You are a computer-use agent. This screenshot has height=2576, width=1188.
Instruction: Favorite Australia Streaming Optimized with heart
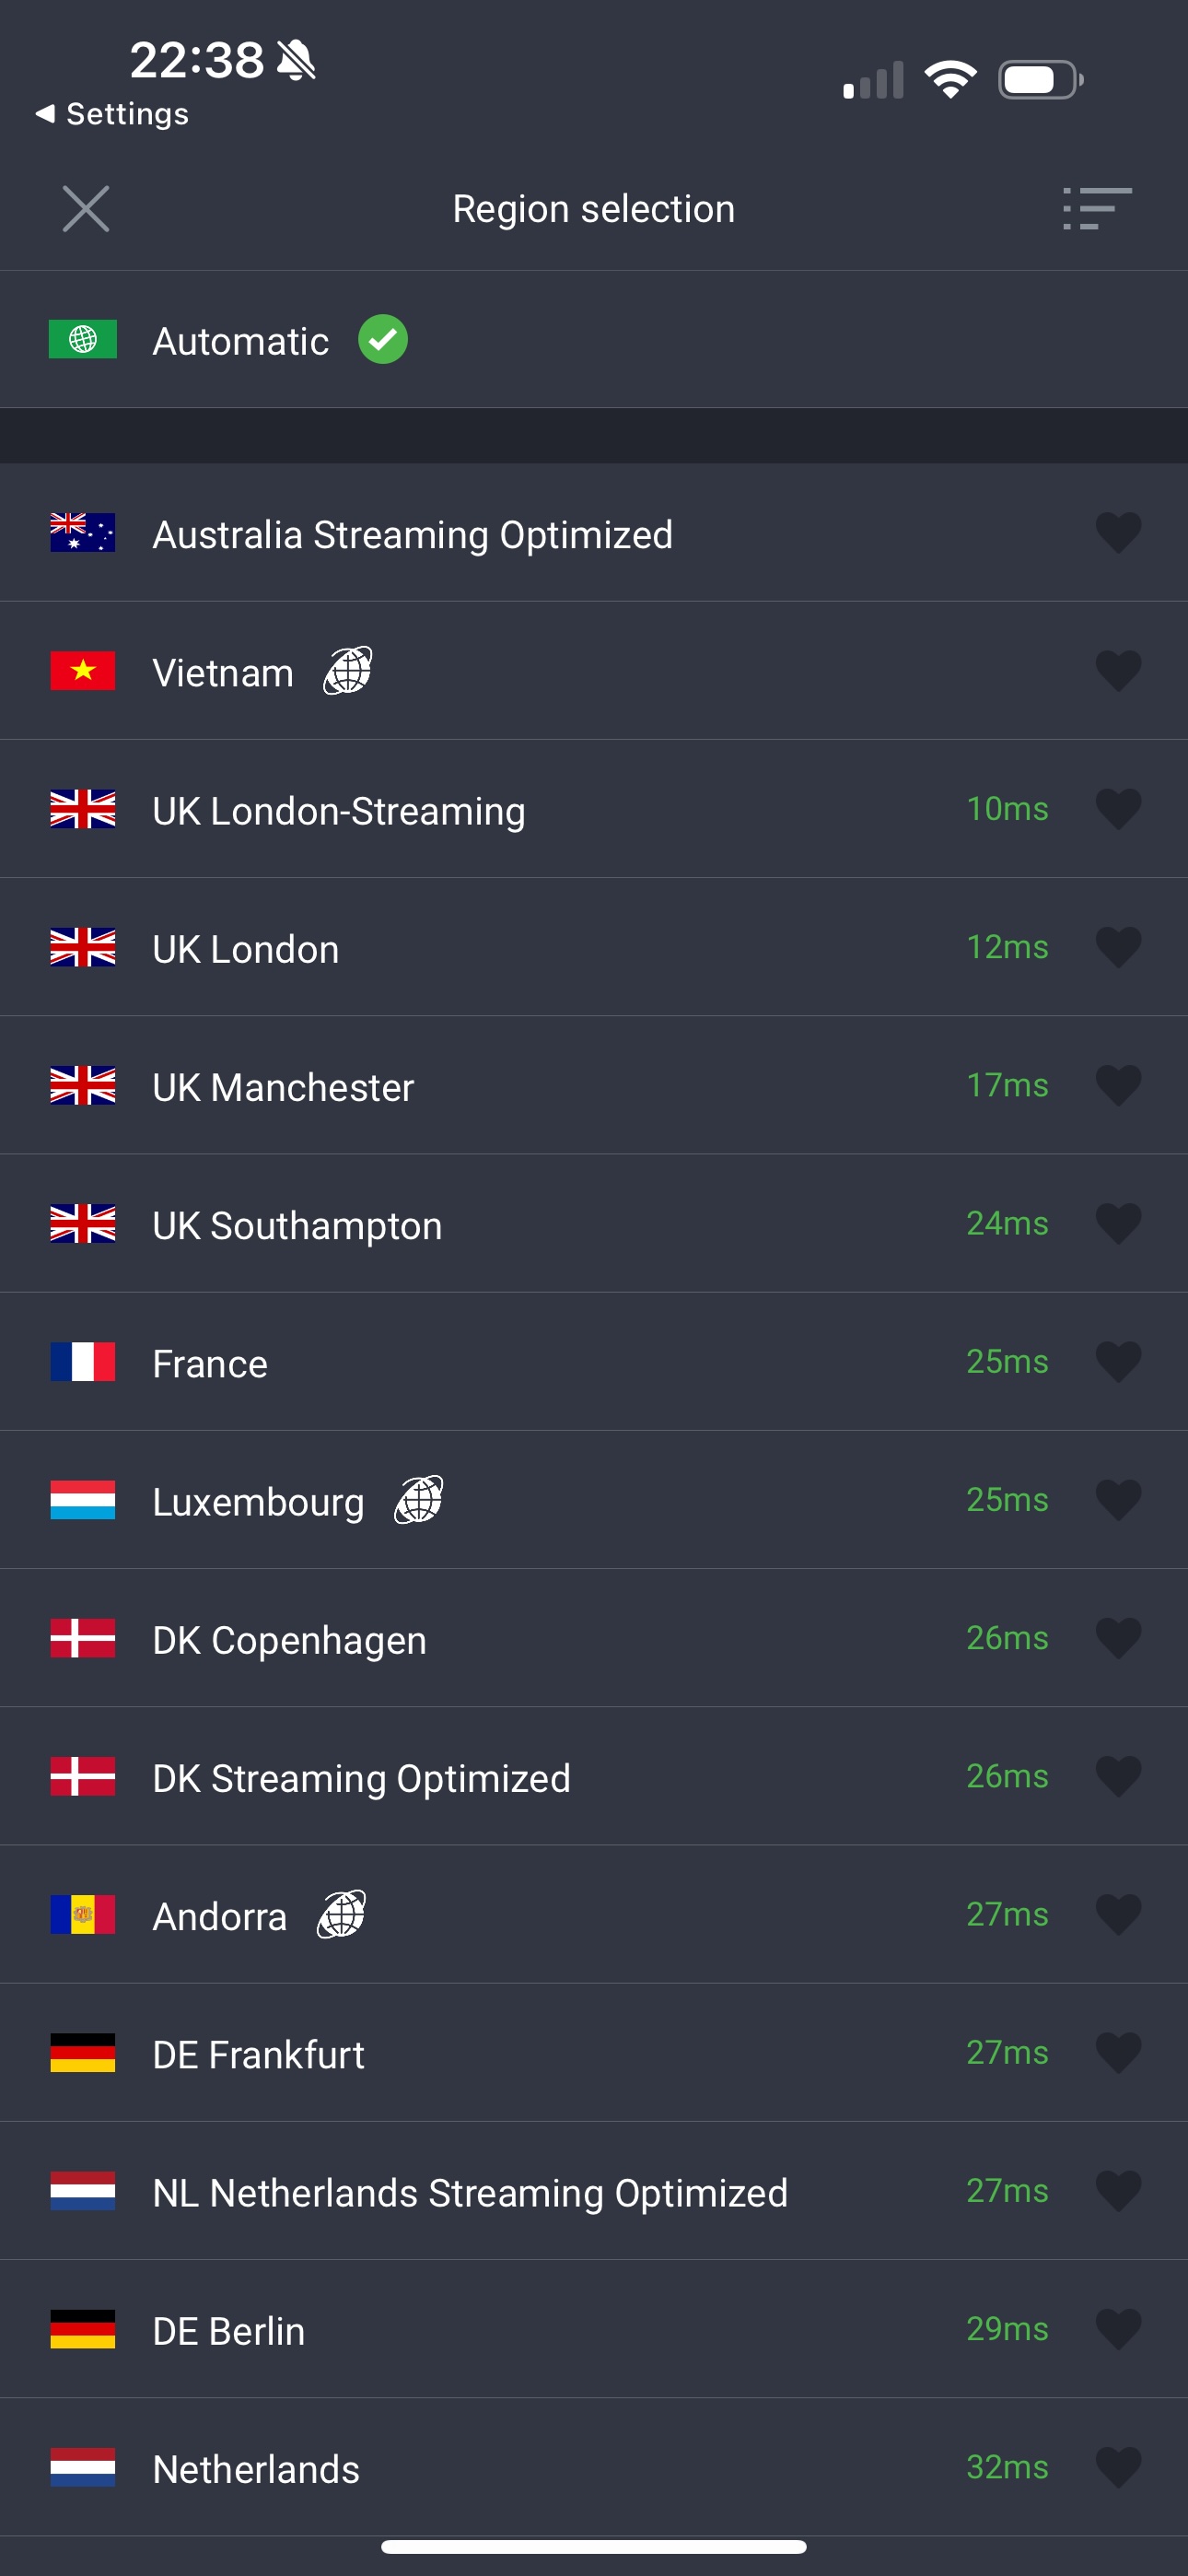click(1118, 533)
